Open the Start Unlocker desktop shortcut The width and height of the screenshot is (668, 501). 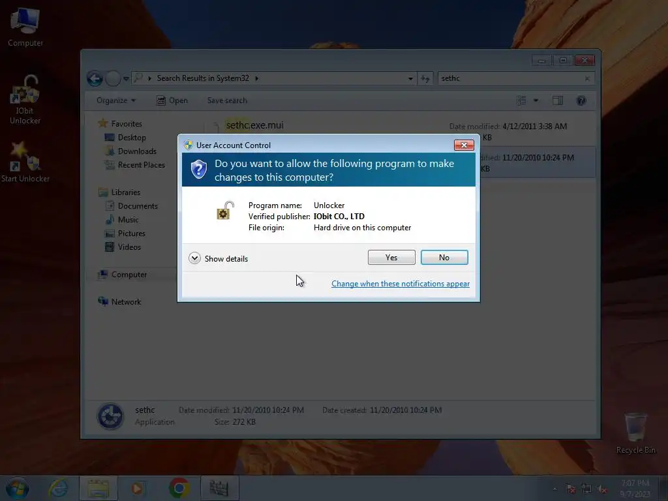pos(25,162)
